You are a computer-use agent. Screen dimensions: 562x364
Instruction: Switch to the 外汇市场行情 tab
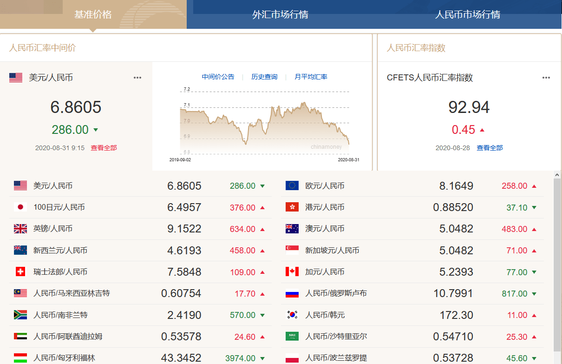tap(280, 14)
